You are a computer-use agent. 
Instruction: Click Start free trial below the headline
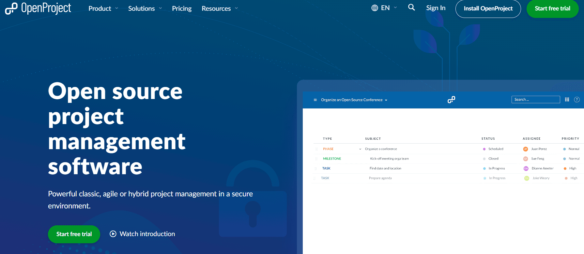pos(74,234)
